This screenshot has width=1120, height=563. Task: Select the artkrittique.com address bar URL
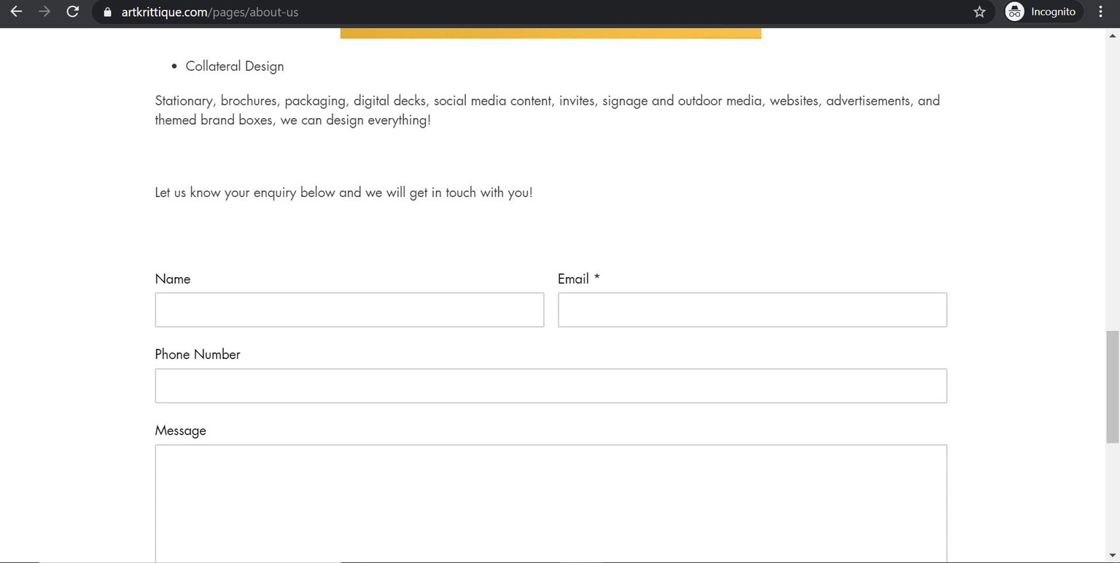click(210, 12)
